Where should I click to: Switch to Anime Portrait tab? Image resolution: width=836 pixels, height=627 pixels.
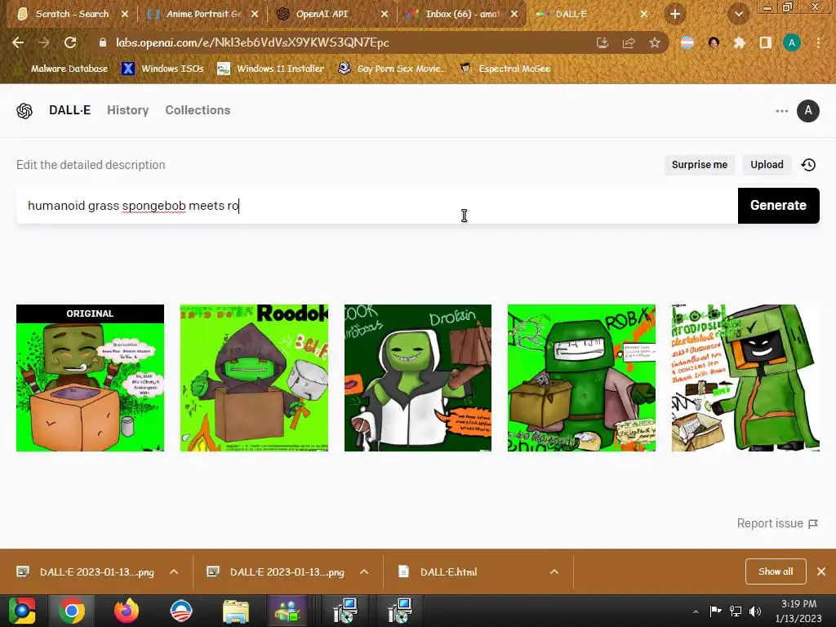203,14
